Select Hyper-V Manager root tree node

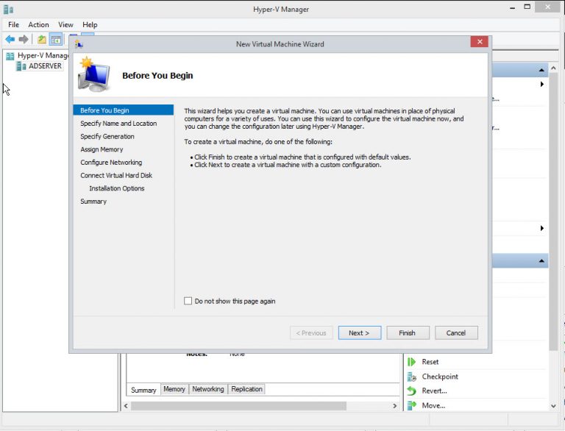pos(43,56)
